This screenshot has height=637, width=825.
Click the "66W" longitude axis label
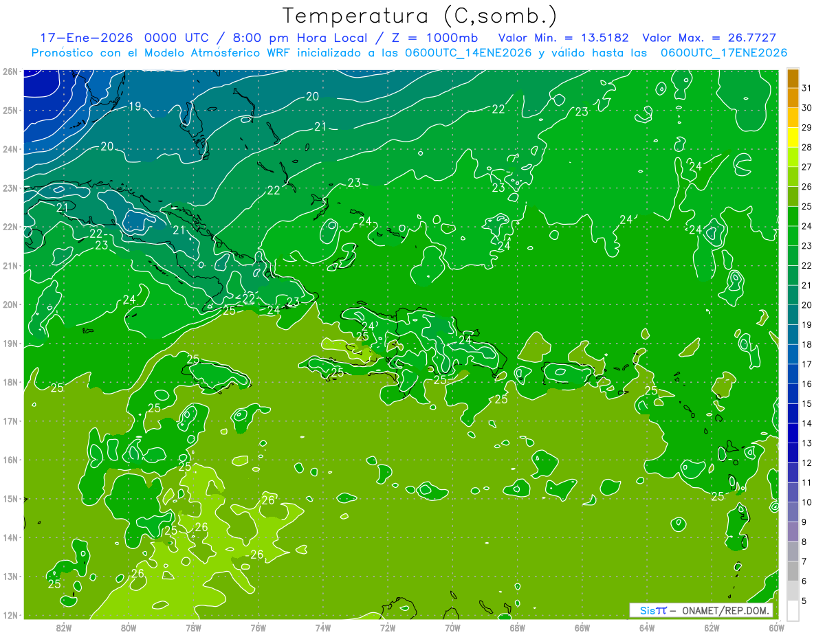582,627
